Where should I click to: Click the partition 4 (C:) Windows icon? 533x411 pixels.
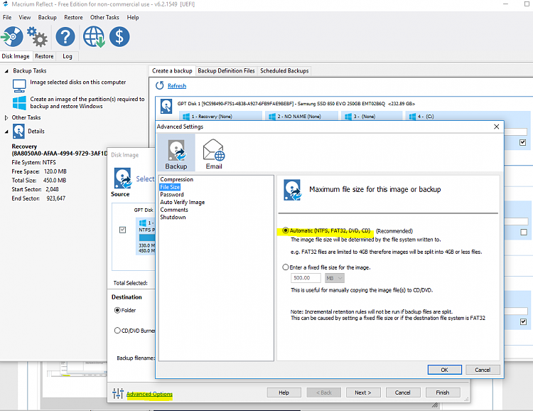[x=412, y=117]
